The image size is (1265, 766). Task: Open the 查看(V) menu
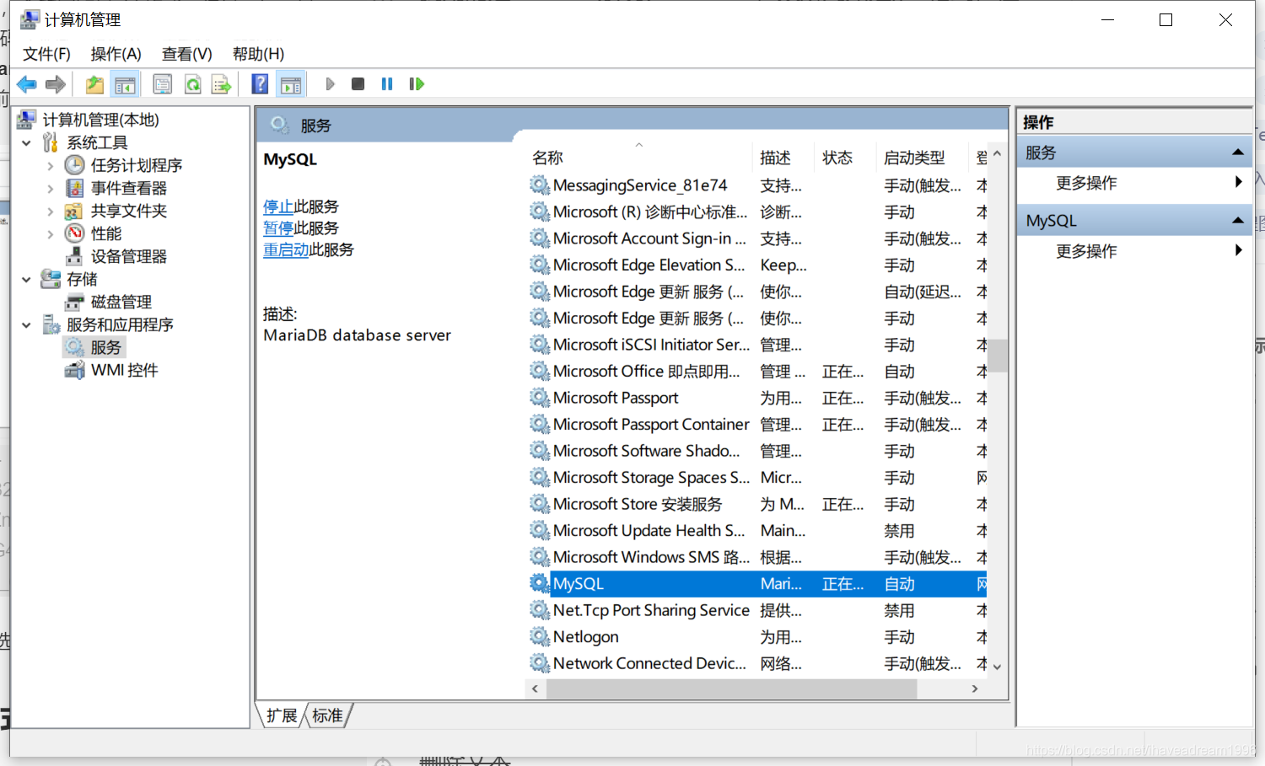[x=187, y=54]
